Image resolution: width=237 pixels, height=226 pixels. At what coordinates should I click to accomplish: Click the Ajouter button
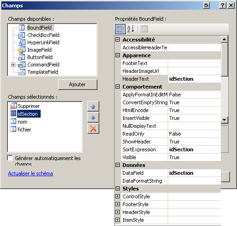point(78,84)
